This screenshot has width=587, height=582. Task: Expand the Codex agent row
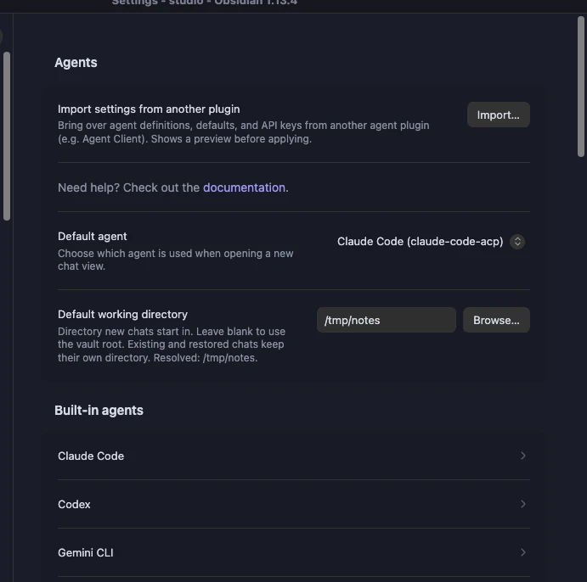[x=294, y=504]
